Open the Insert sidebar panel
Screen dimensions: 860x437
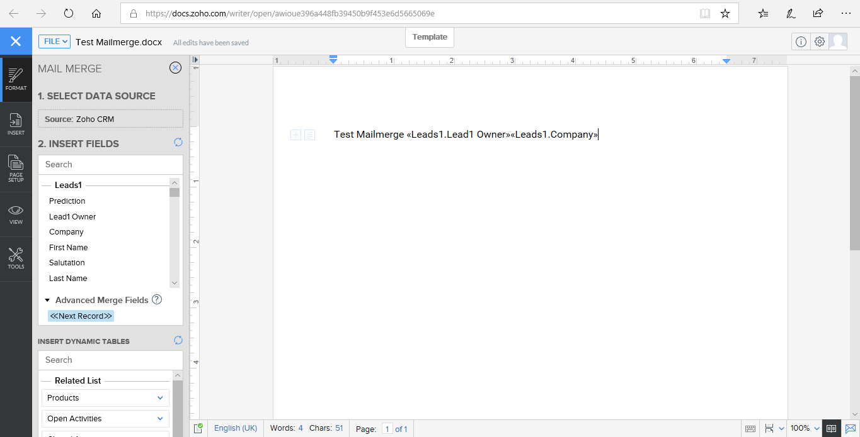point(16,124)
